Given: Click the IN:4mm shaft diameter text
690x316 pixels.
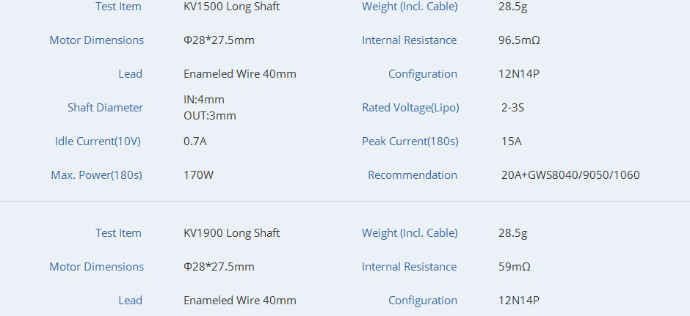Looking at the screenshot, I should click(x=204, y=99).
